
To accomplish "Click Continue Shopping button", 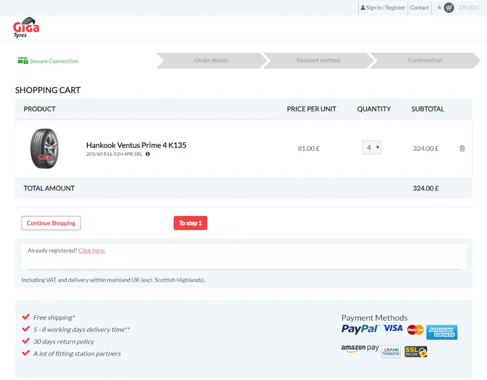I will (51, 223).
